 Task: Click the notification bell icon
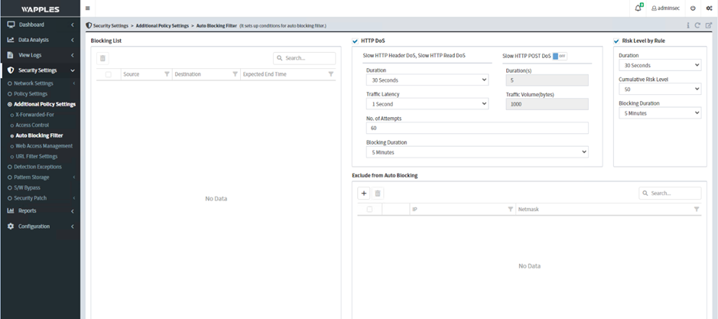coord(638,8)
